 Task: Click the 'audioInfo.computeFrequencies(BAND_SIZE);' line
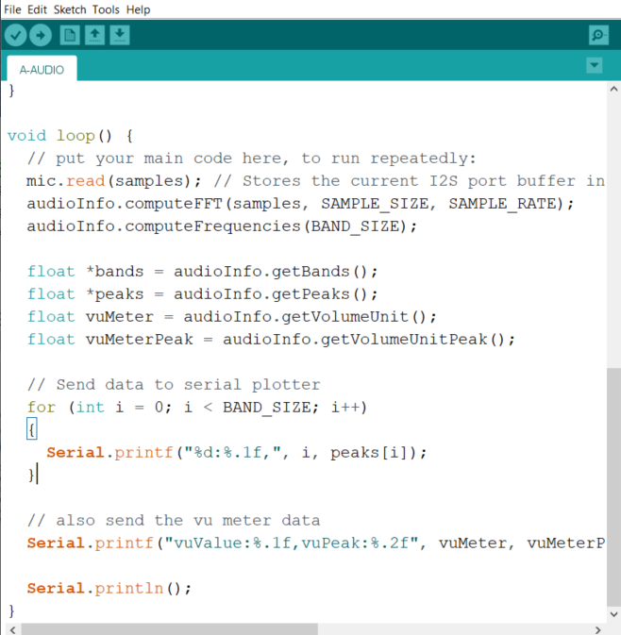click(222, 226)
